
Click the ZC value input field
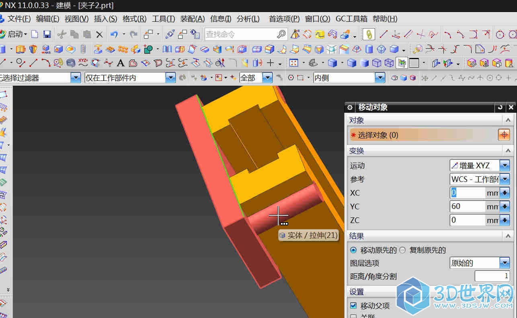468,220
